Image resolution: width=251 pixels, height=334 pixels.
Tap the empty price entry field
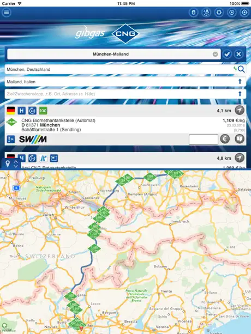click(204, 139)
